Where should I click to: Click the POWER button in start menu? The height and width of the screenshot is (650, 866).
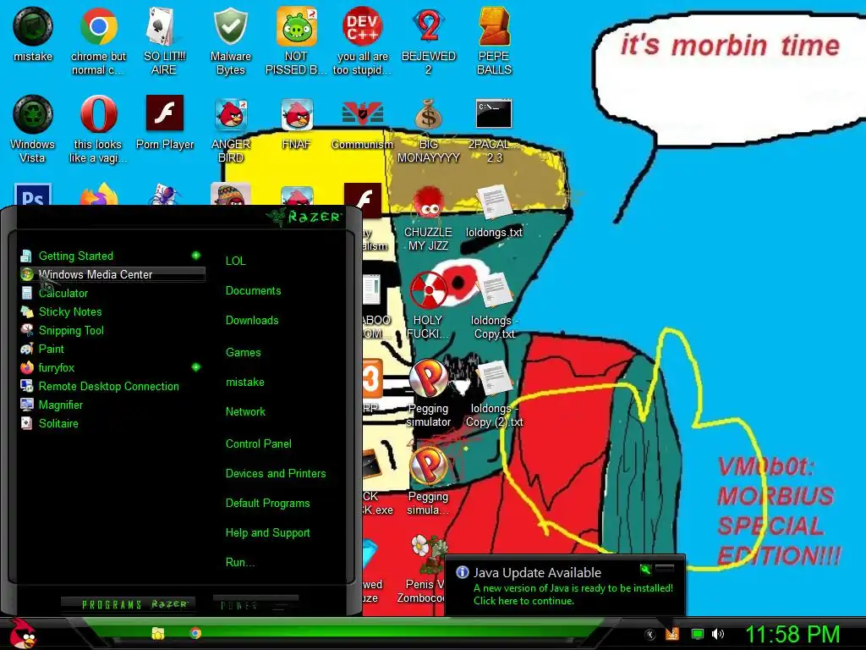pyautogui.click(x=255, y=604)
